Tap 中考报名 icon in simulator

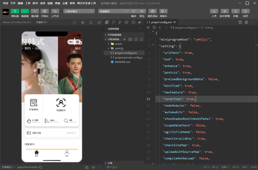34,105
